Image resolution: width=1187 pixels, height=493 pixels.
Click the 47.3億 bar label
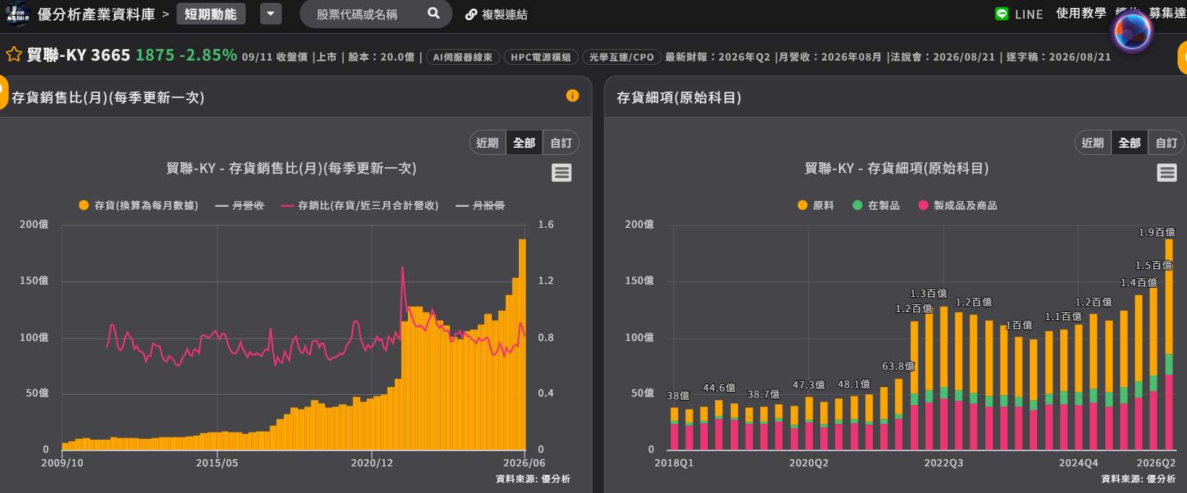tap(809, 385)
